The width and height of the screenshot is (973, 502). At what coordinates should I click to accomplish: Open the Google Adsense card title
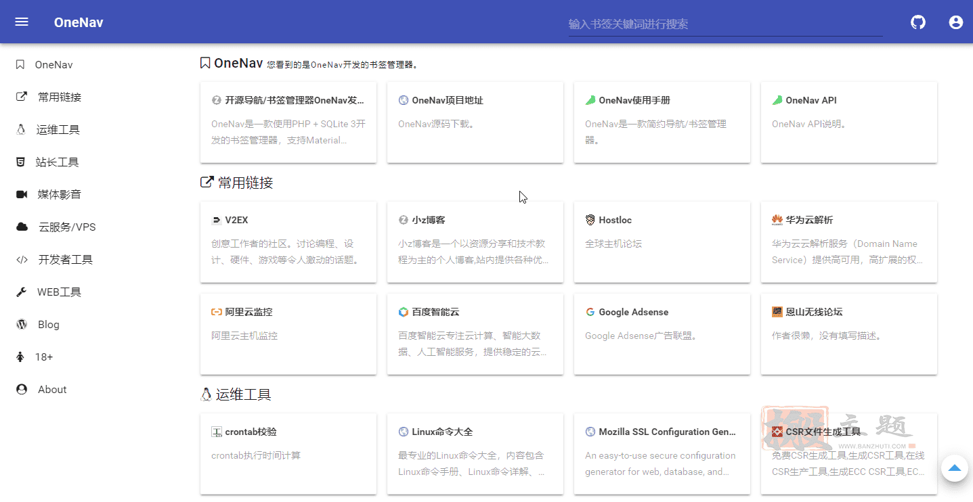click(x=633, y=312)
